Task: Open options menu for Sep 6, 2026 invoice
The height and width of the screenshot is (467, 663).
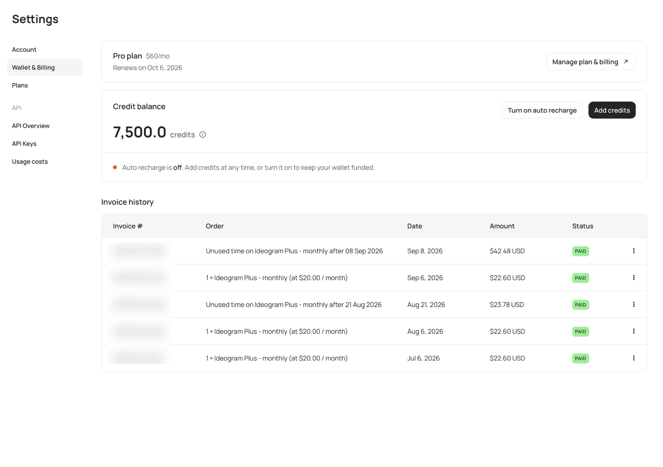Action: 634,278
